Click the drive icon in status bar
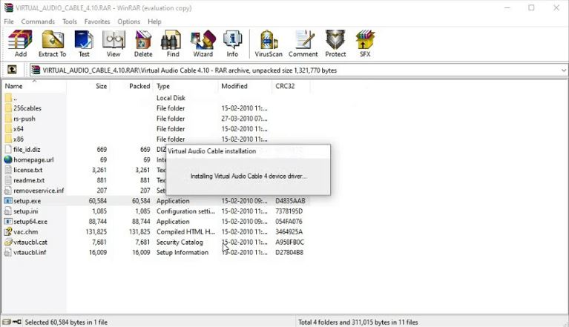Image resolution: width=569 pixels, height=327 pixels. pyautogui.click(x=7, y=322)
